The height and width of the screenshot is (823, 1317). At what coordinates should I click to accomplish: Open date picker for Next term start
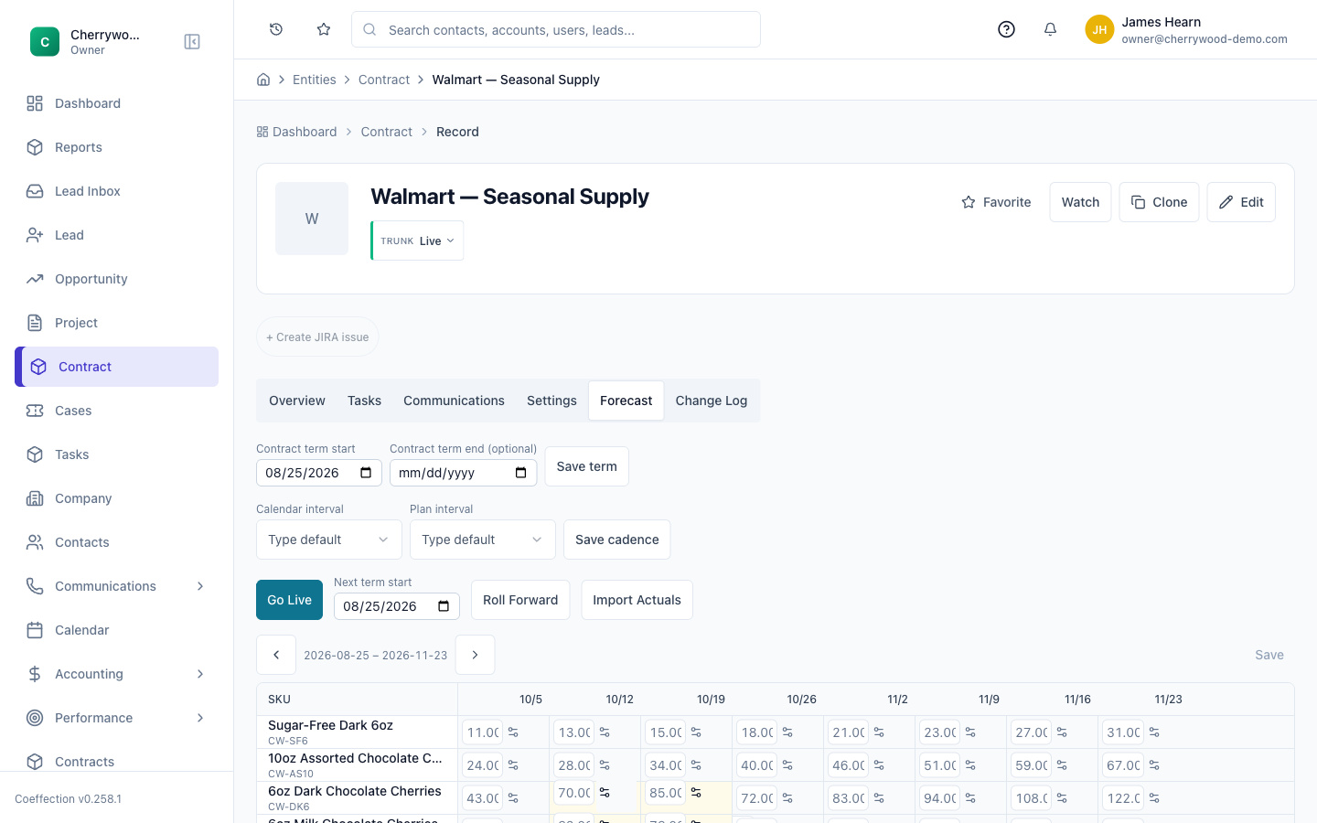click(444, 606)
